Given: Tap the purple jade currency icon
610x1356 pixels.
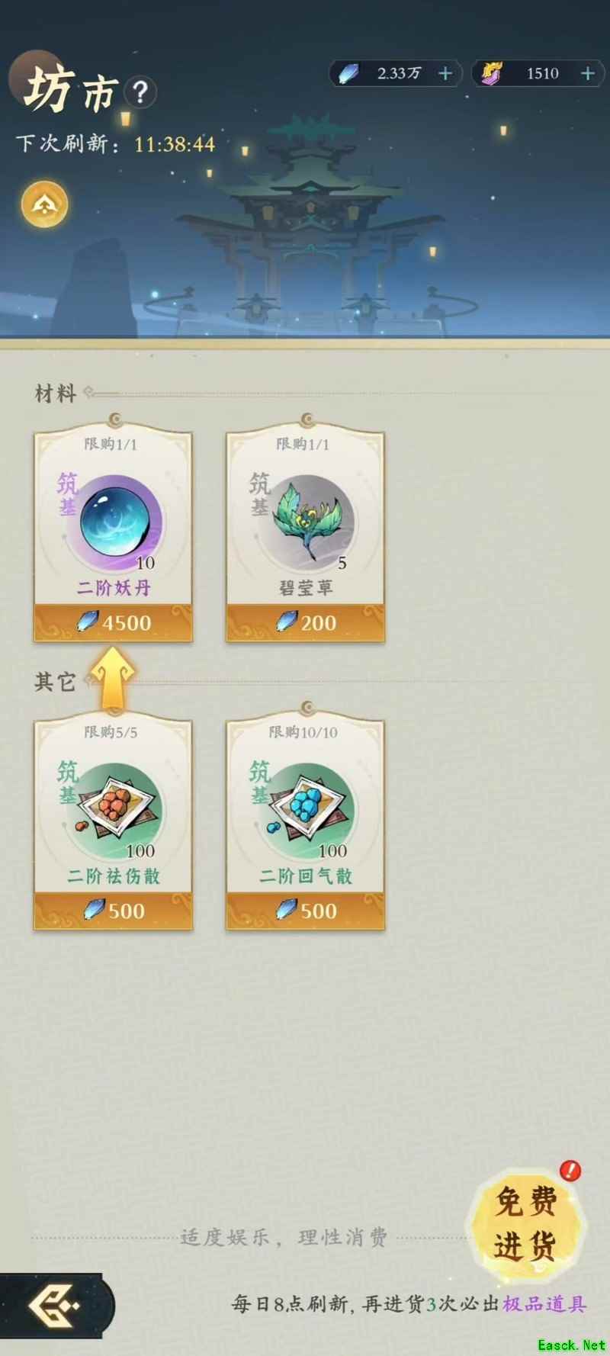Looking at the screenshot, I should (491, 73).
